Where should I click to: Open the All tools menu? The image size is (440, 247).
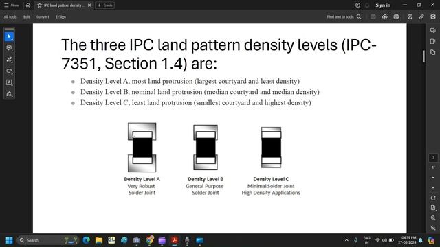(x=10, y=16)
